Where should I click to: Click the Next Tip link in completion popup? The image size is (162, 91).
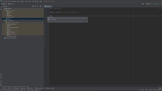click(x=82, y=22)
